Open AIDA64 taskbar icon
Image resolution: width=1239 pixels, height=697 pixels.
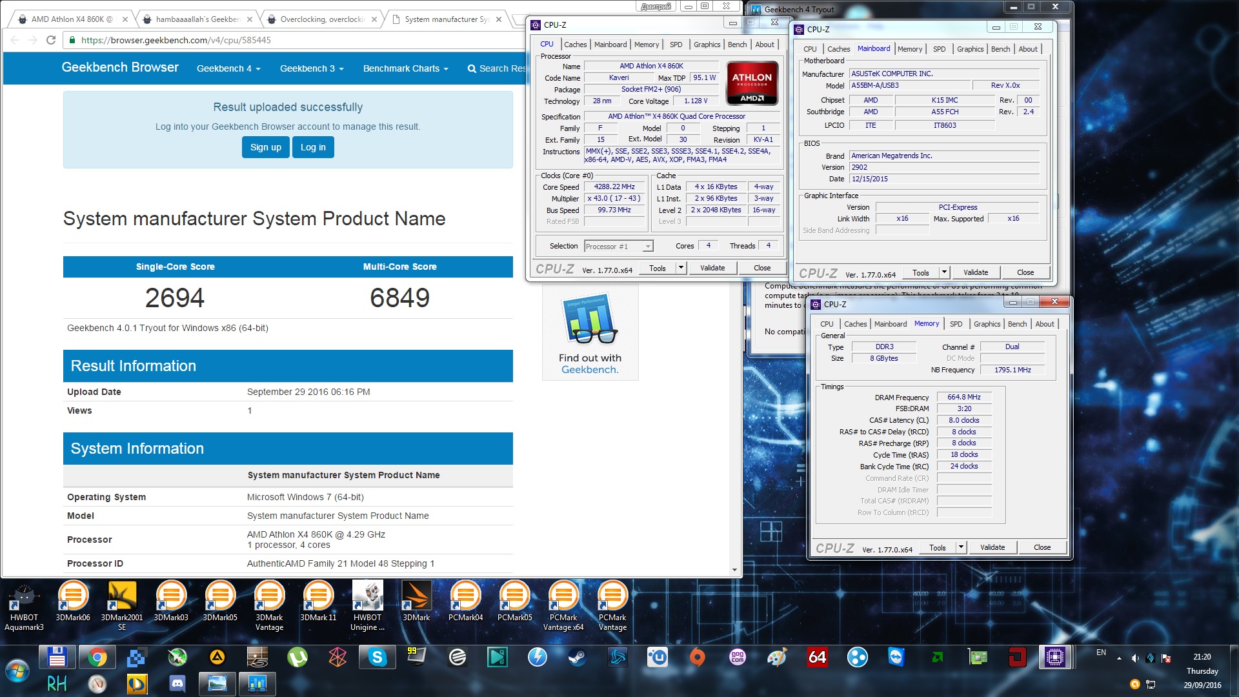click(x=817, y=658)
